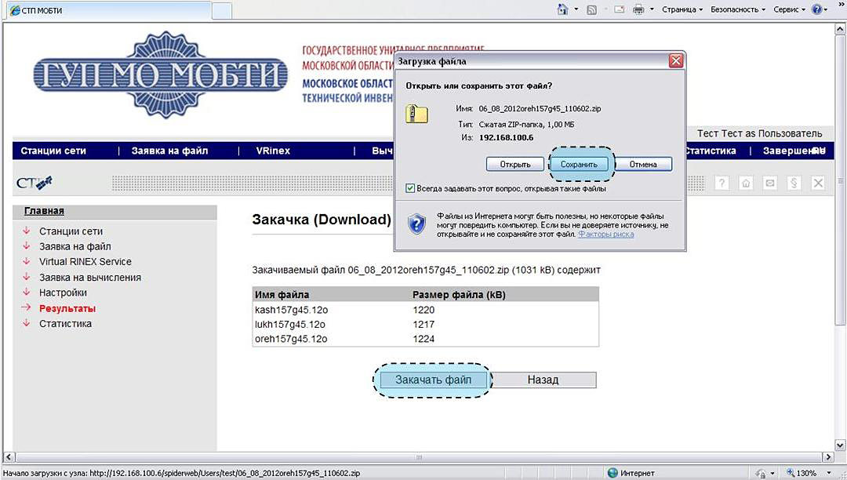Image resolution: width=847 pixels, height=480 pixels.
Task: Click the Read Mail envelope icon in toolbar
Action: [620, 9]
